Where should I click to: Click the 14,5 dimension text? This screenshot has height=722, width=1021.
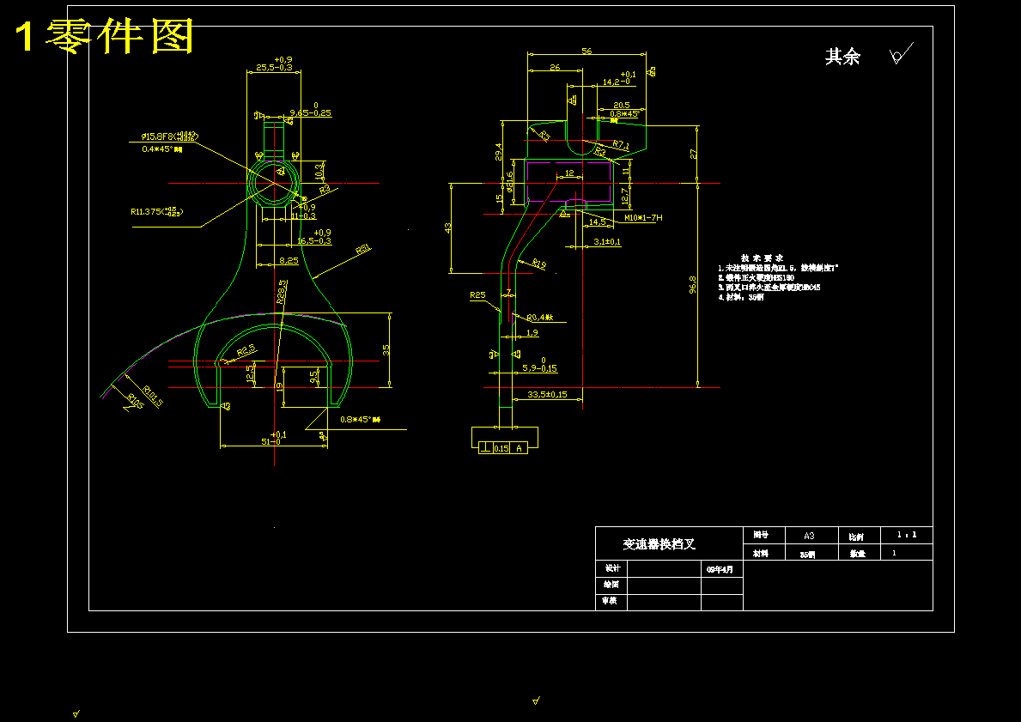[597, 222]
